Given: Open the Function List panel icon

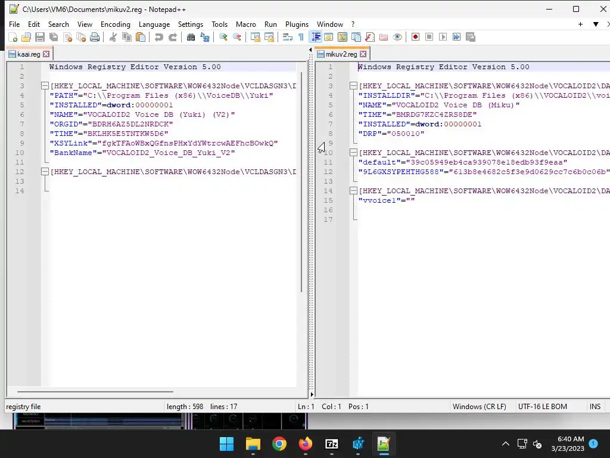Looking at the screenshot, I should [x=369, y=37].
